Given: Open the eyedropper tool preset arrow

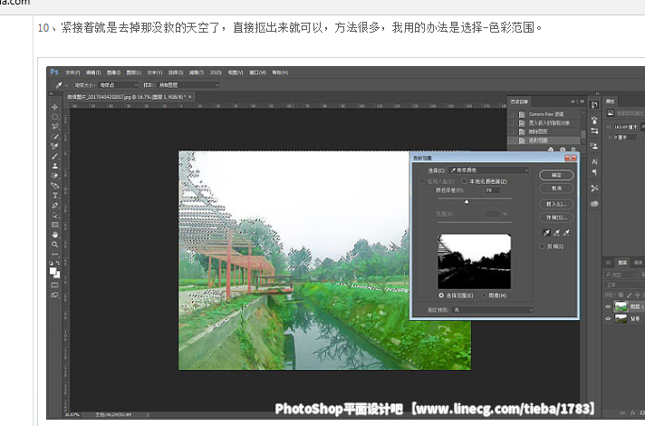Looking at the screenshot, I should (x=66, y=85).
